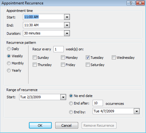The width and height of the screenshot is (146, 133).
Task: Click the occurrences count field
Action: 98,103
